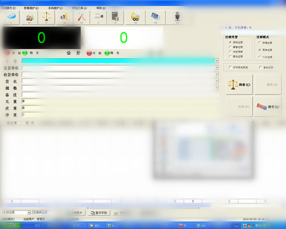Click the calculator toolbar icon

(x=115, y=16)
